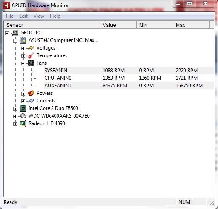
Task: Click the Fans fan icon
Action: 31,63
